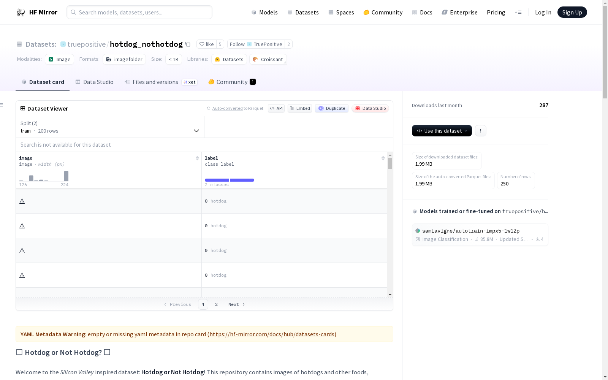Click the first row hotdog label cell
Image resolution: width=608 pixels, height=380 pixels.
pyautogui.click(x=294, y=201)
